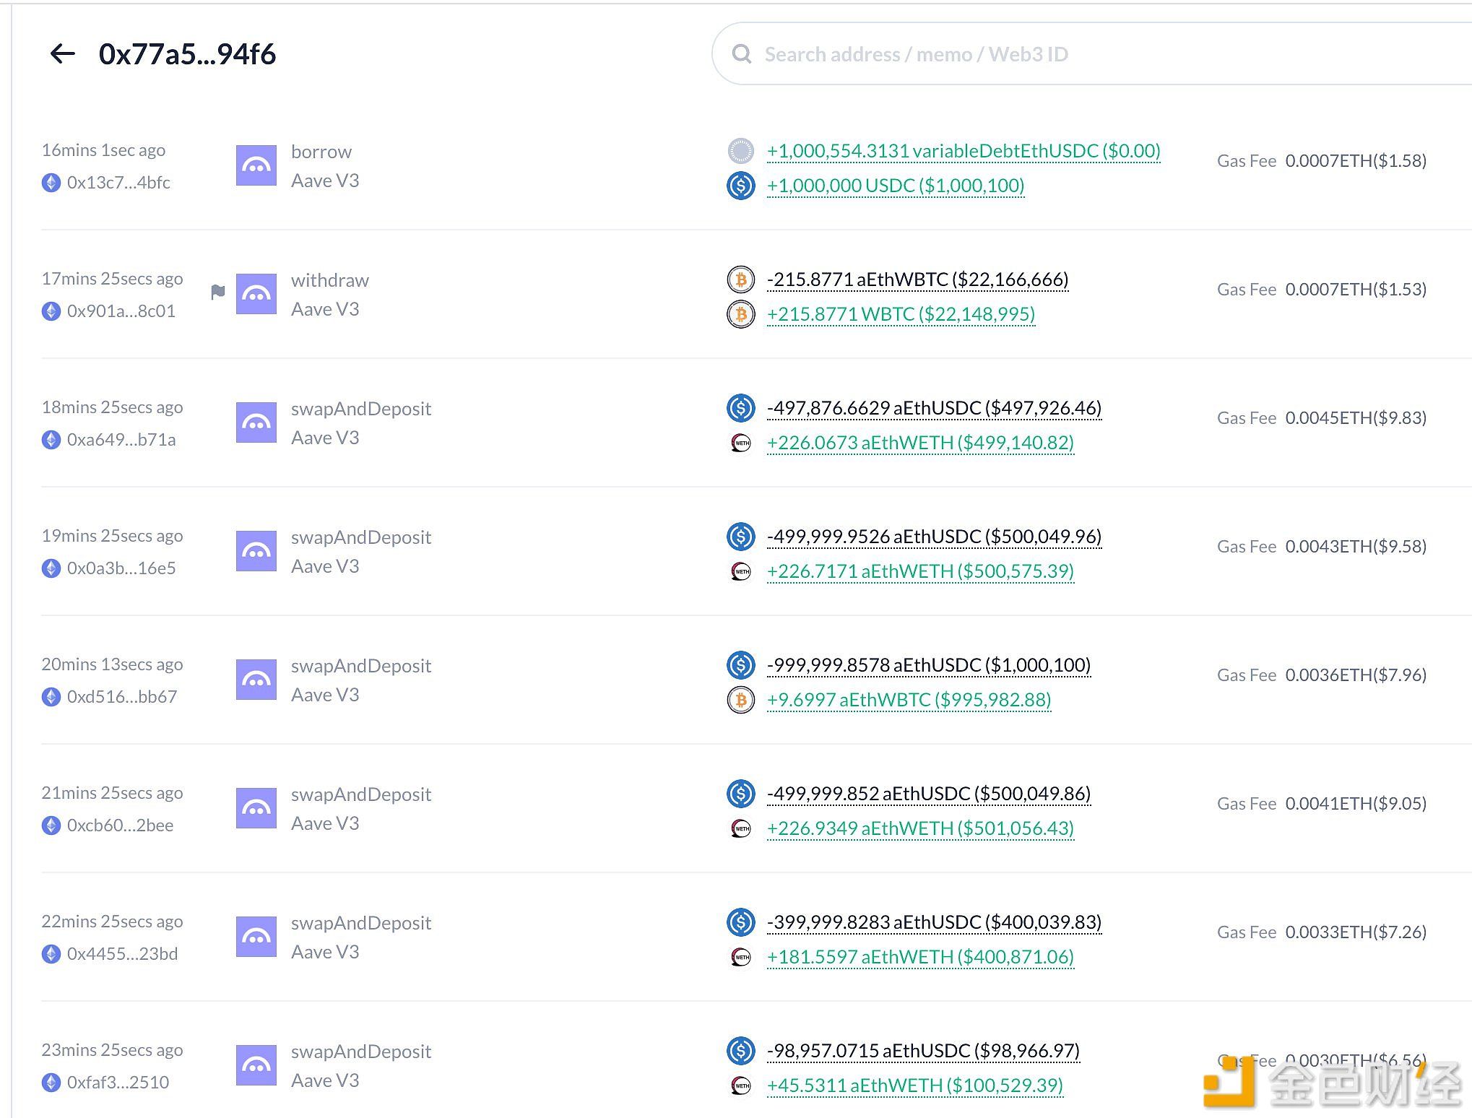Open the 0x77a5...94f6 address title
The height and width of the screenshot is (1118, 1472).
click(x=187, y=54)
